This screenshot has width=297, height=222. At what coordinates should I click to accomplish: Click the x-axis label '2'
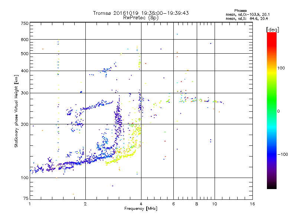(x=85, y=204)
